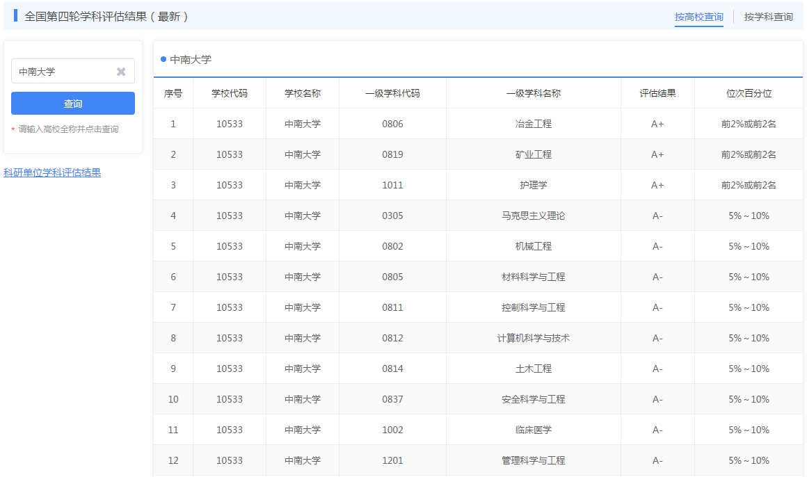
Task: Click the subject code 0806 cell
Action: (392, 123)
